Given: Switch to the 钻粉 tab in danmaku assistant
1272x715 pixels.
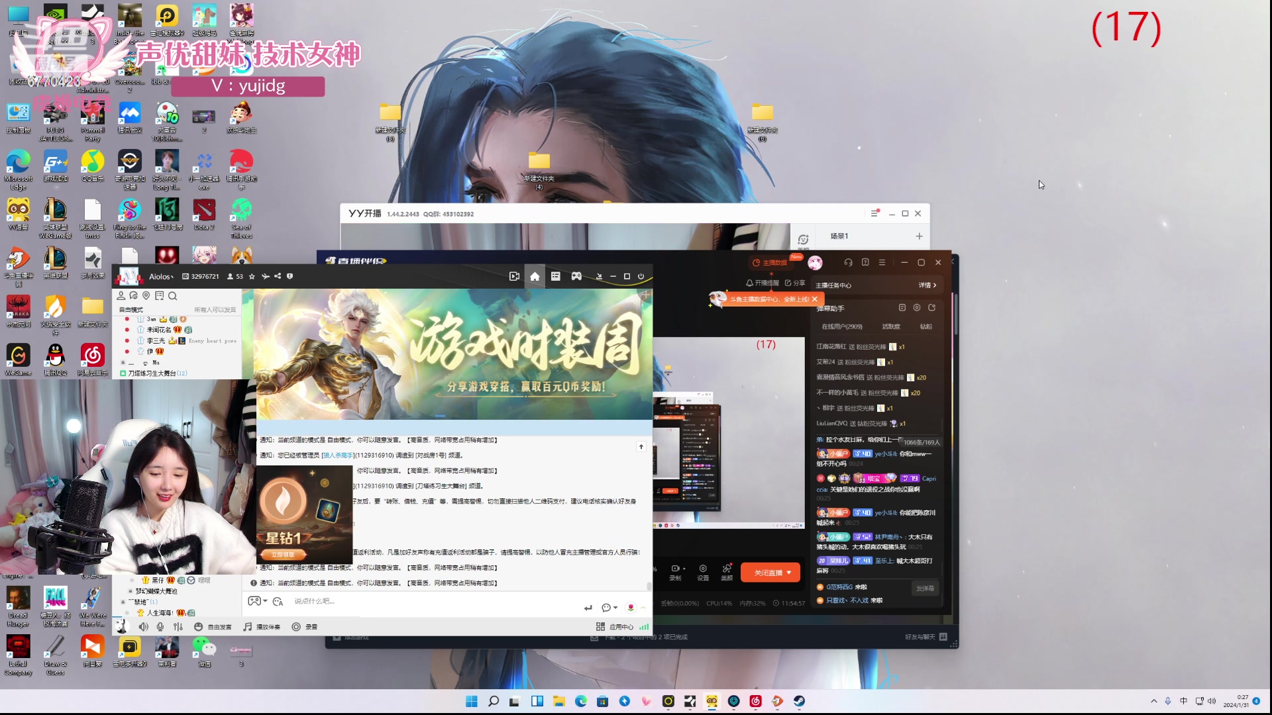Looking at the screenshot, I should coord(925,326).
